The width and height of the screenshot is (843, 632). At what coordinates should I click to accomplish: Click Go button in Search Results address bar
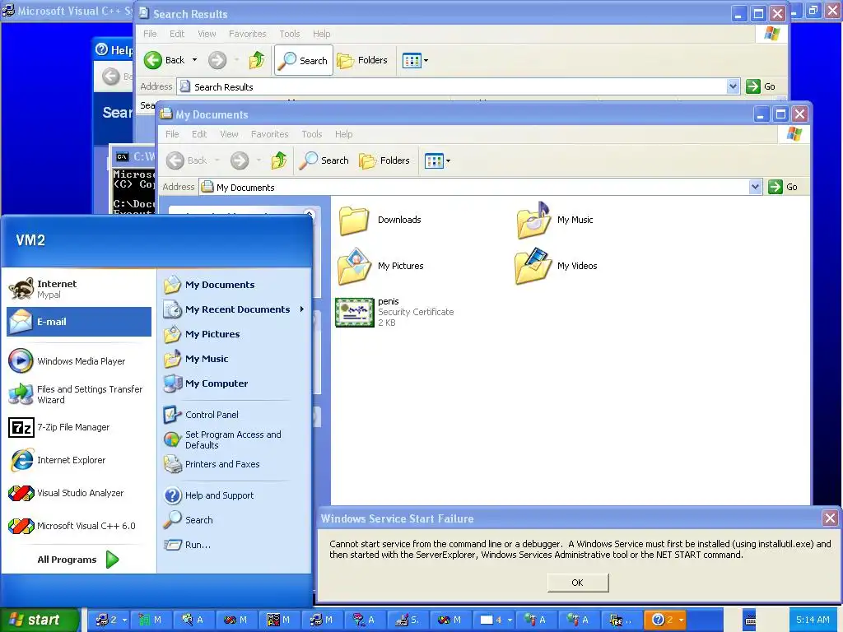[761, 86]
